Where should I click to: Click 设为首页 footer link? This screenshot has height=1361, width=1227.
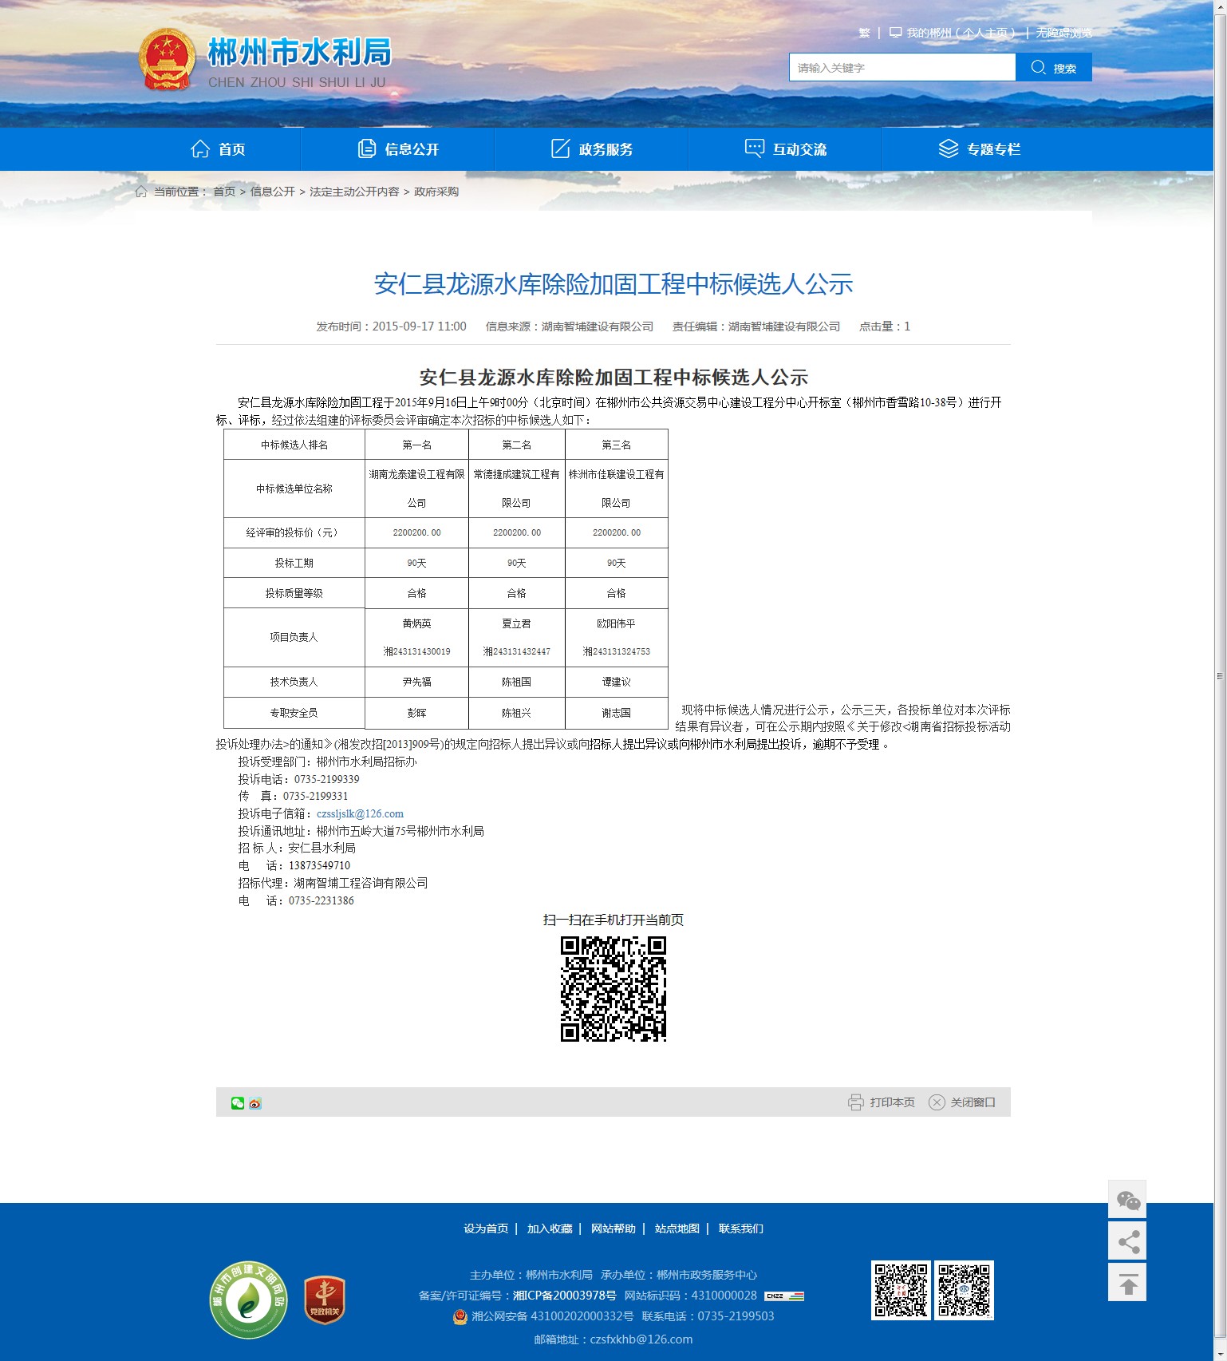486,1228
